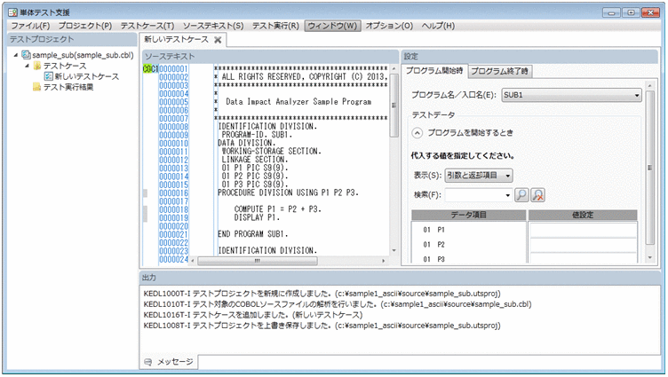Open the ウィンドウ(W) menu
Viewport: 668px width, 377px height.
pyautogui.click(x=333, y=26)
